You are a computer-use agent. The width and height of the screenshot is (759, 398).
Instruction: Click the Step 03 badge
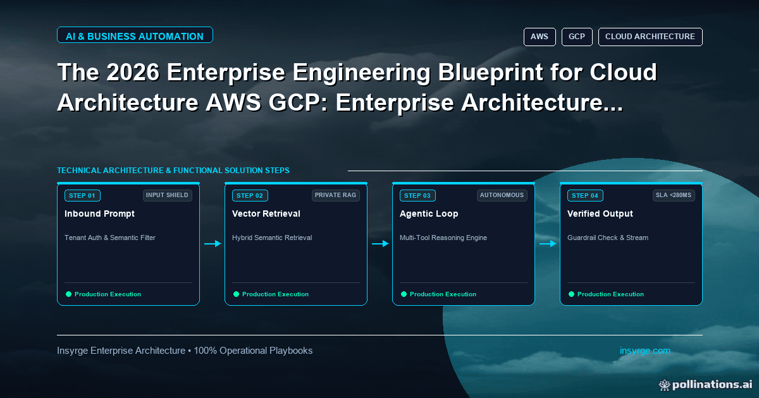417,196
